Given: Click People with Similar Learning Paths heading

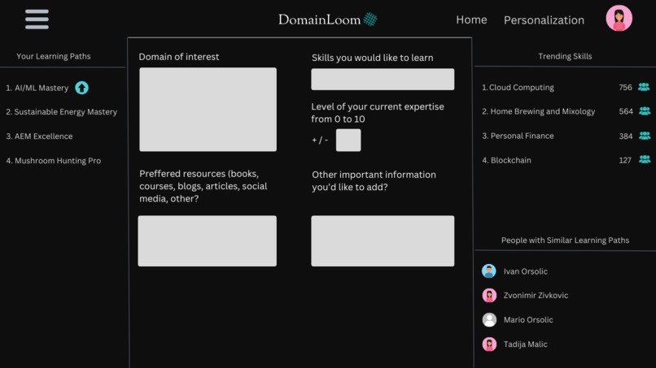Looking at the screenshot, I should tap(565, 240).
